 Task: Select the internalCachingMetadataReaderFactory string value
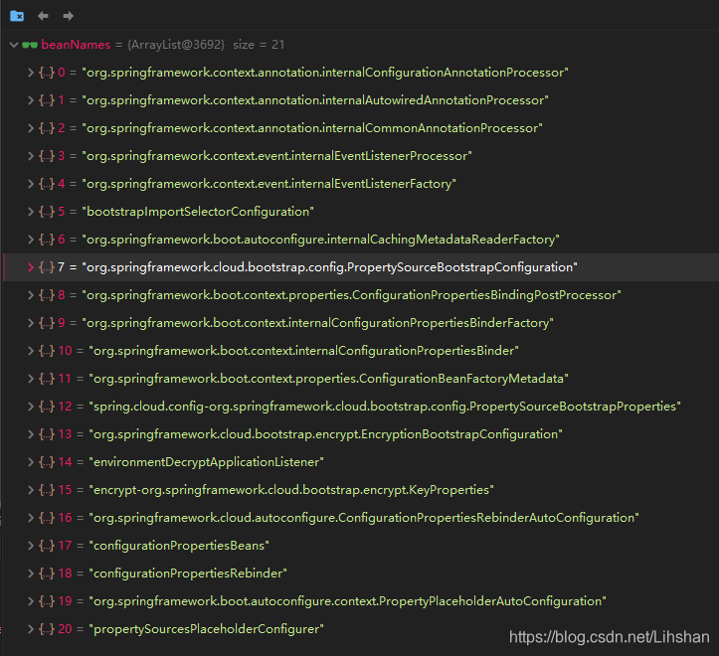(320, 240)
